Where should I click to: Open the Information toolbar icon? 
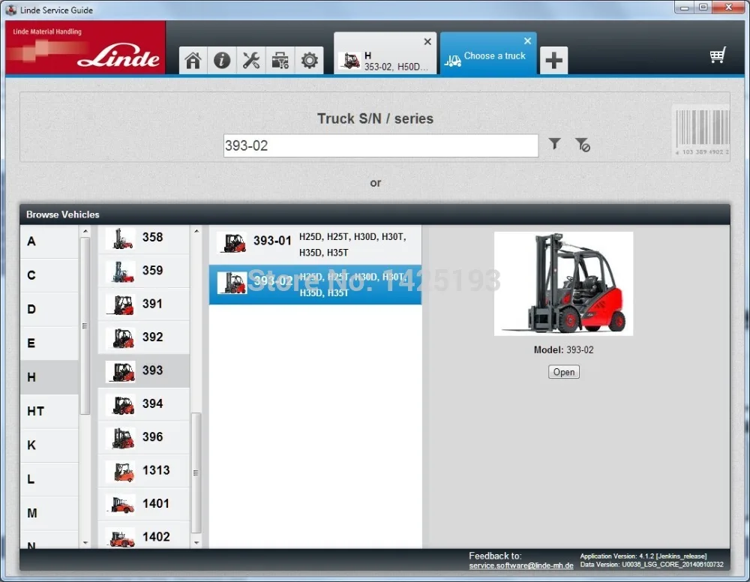(222, 60)
